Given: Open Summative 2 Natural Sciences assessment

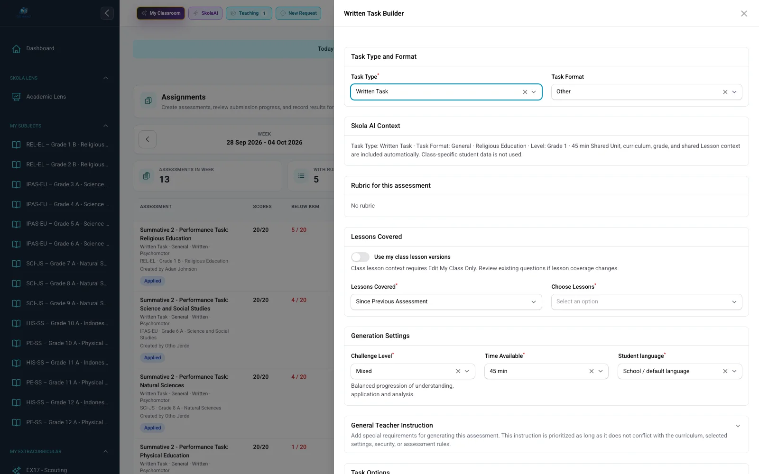Looking at the screenshot, I should [184, 381].
